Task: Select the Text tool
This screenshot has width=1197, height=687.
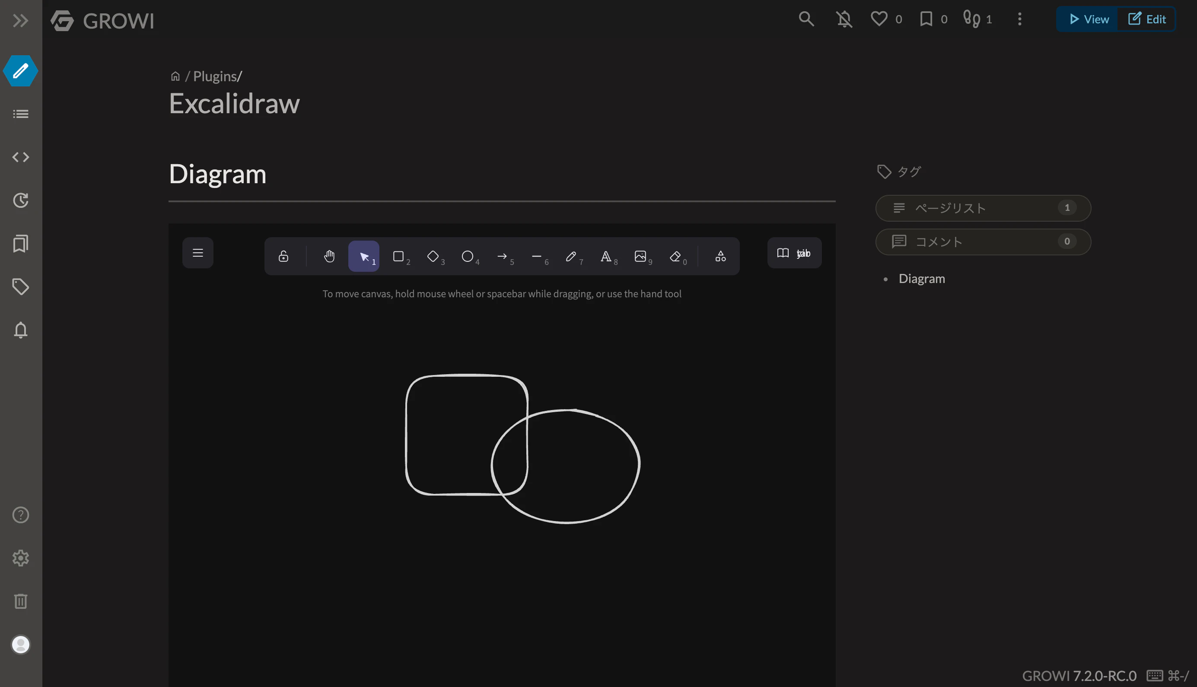Action: [x=606, y=256]
